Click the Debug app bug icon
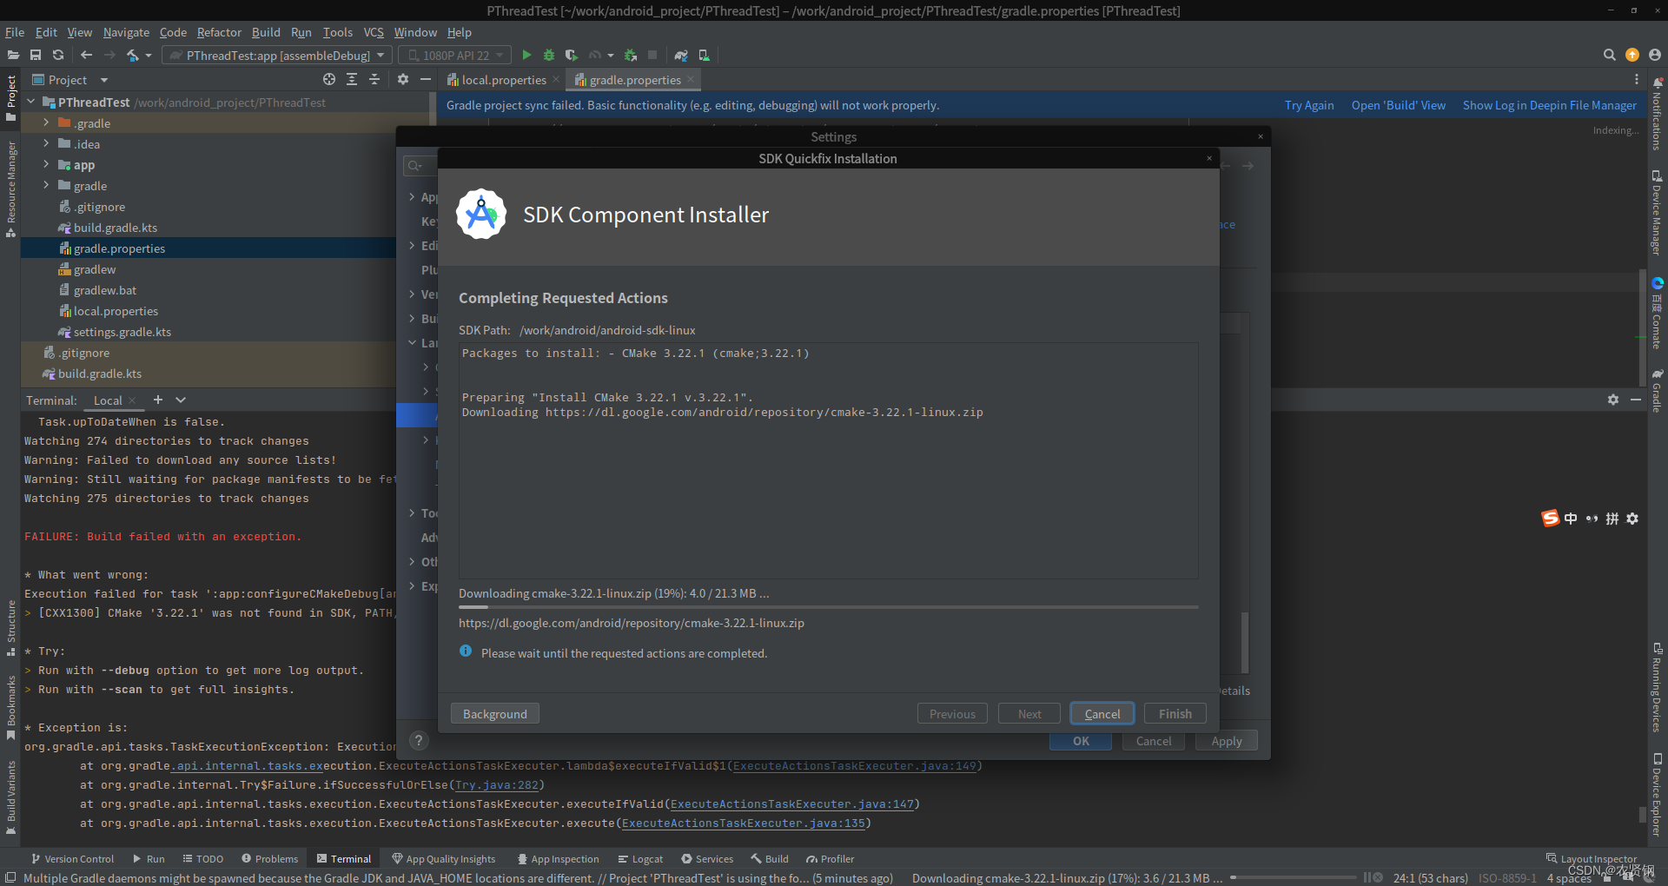The height and width of the screenshot is (886, 1668). (549, 55)
